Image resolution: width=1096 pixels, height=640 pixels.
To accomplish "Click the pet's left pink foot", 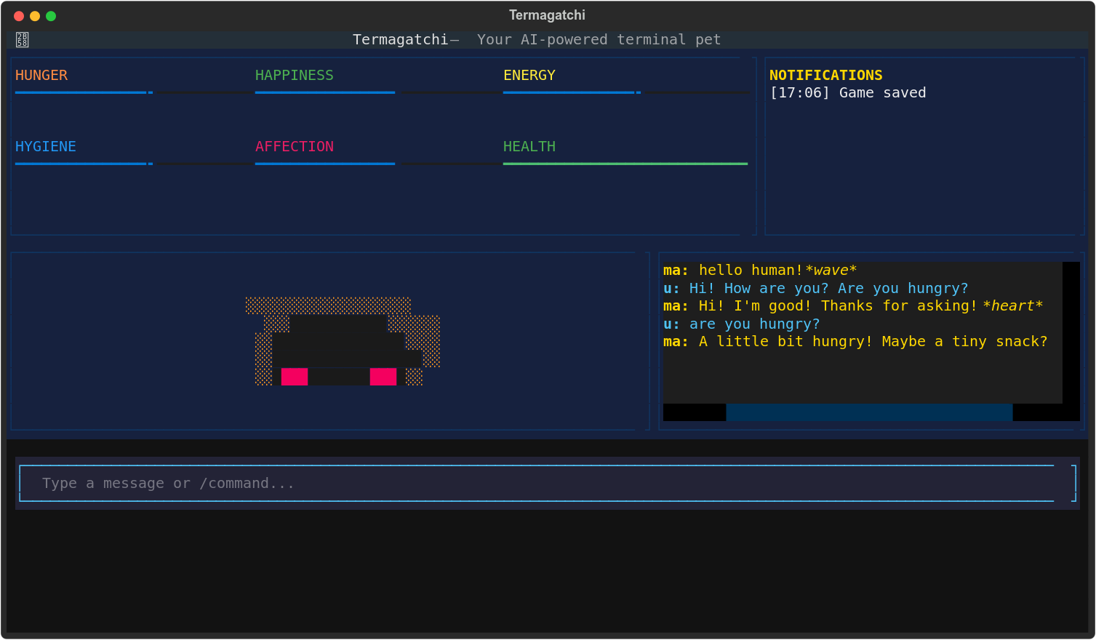I will [x=295, y=377].
